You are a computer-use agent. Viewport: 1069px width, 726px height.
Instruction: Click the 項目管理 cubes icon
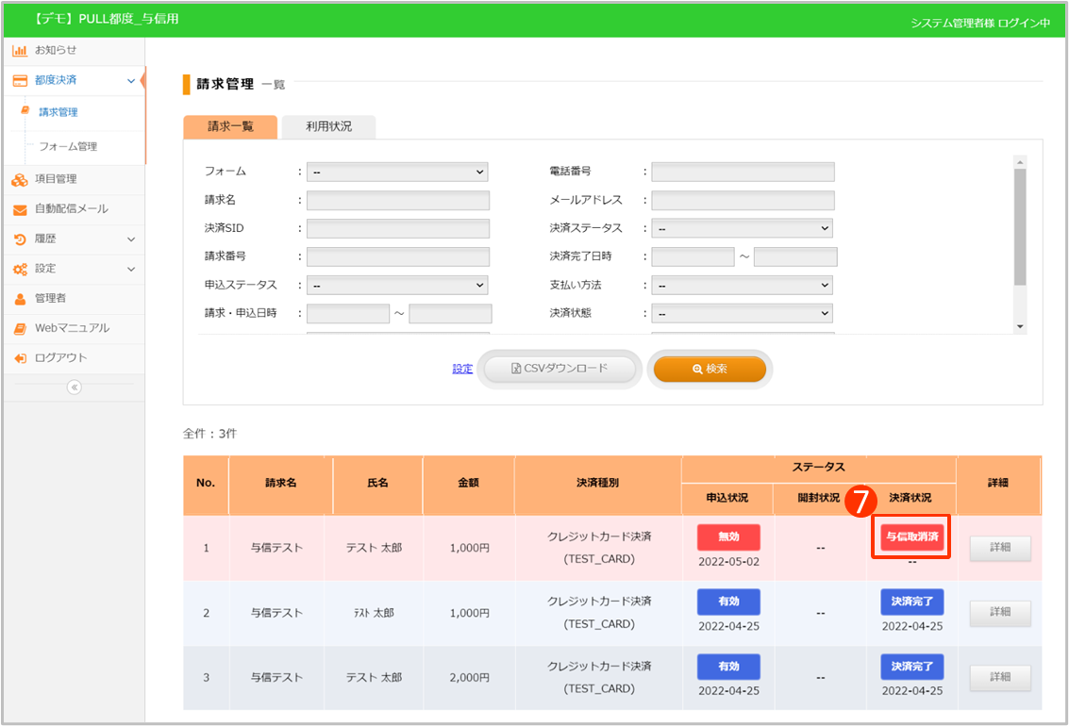(x=19, y=179)
